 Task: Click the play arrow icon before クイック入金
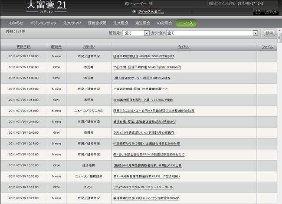134,12
